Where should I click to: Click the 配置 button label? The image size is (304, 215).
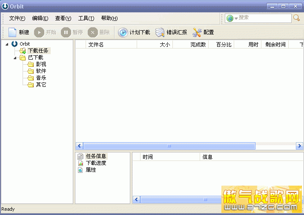(209, 32)
